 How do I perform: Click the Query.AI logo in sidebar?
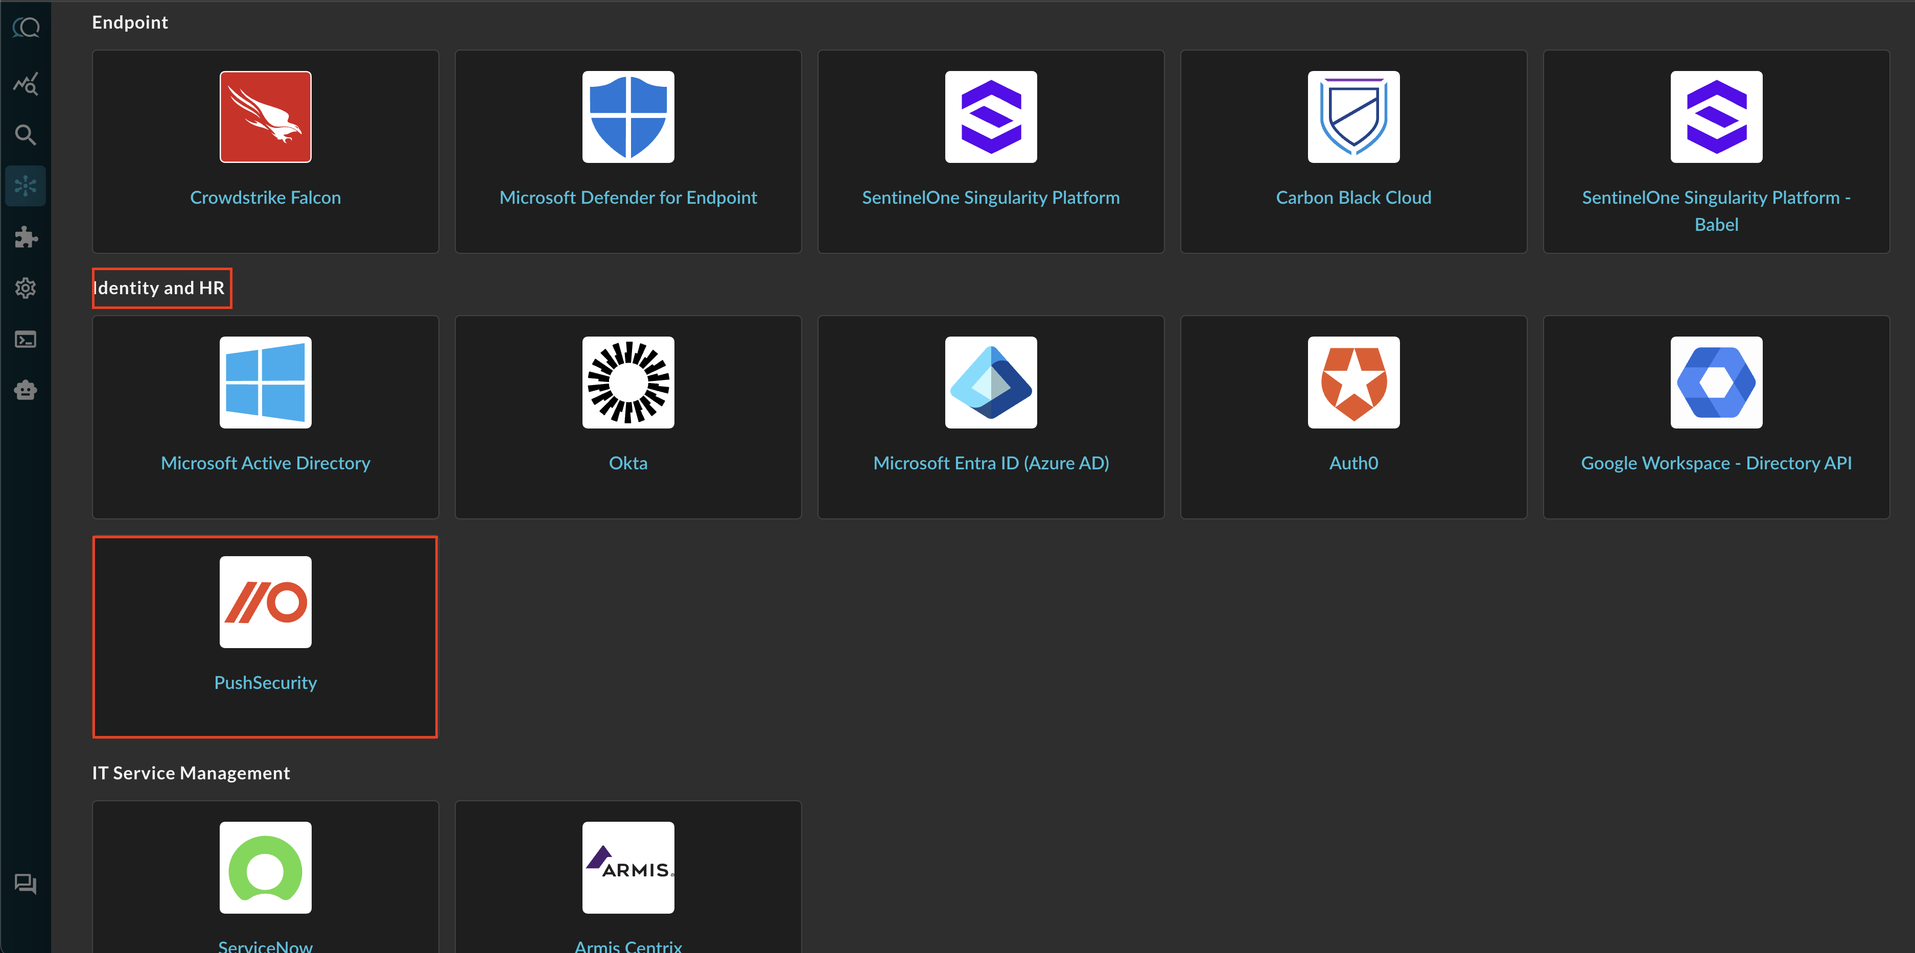[x=26, y=28]
